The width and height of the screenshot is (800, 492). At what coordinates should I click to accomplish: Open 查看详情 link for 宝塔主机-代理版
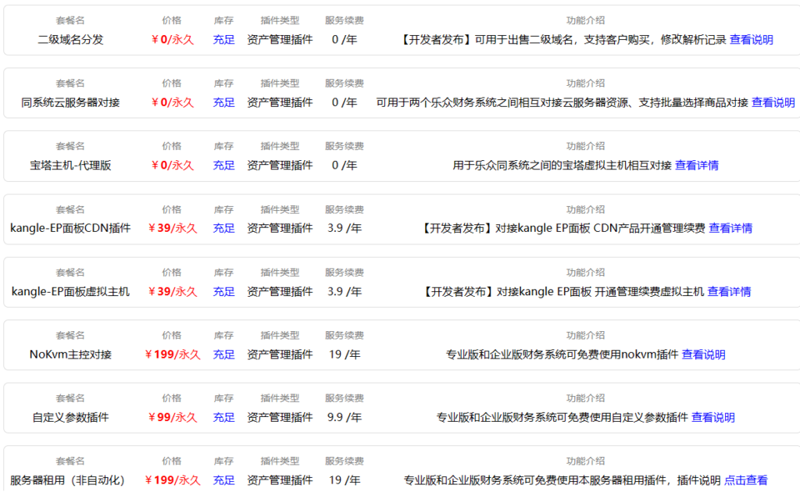(x=696, y=166)
